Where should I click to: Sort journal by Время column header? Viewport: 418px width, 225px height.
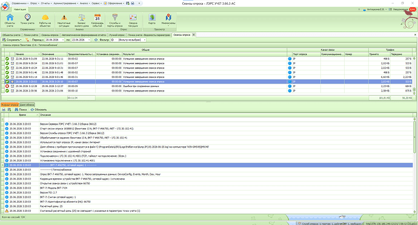pos(24,115)
